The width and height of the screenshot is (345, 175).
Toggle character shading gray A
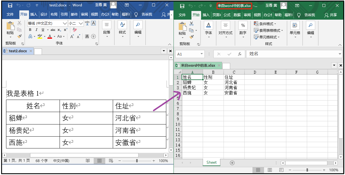(87, 36)
